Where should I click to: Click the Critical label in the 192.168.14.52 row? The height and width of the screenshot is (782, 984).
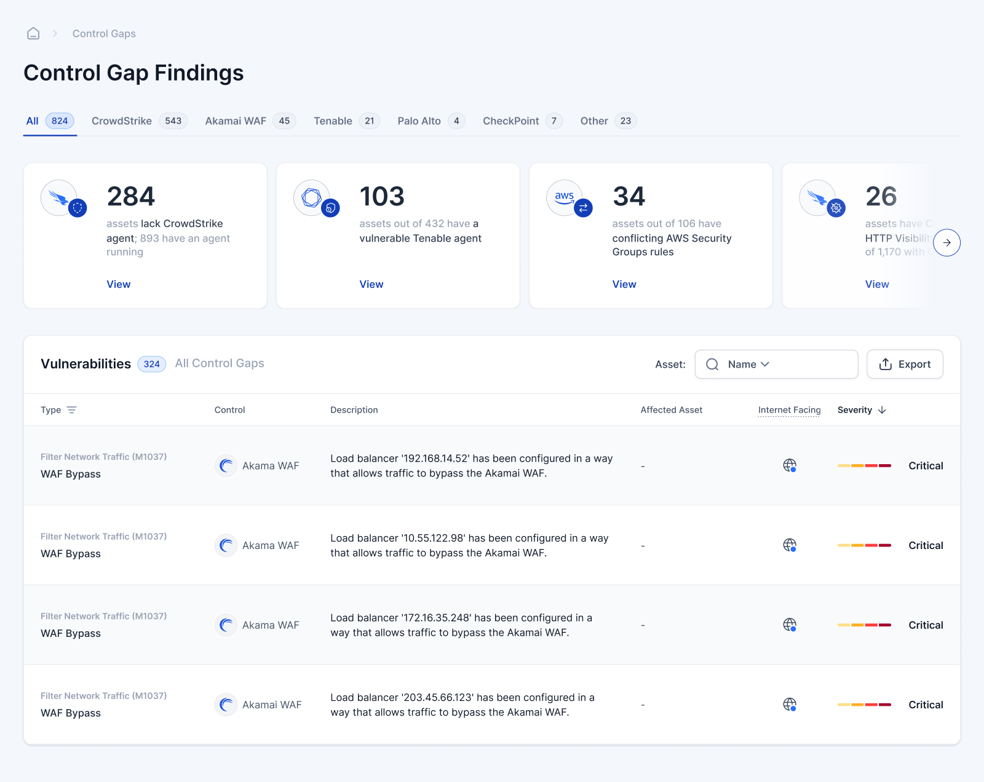pos(926,466)
